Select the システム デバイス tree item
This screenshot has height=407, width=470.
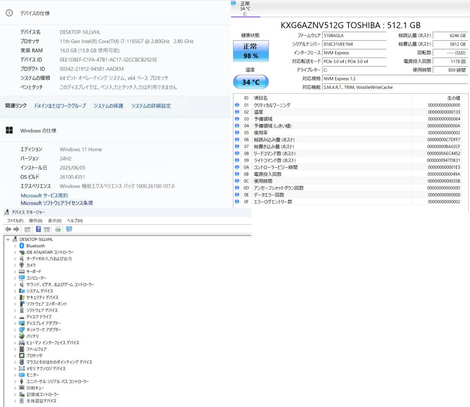click(40, 291)
